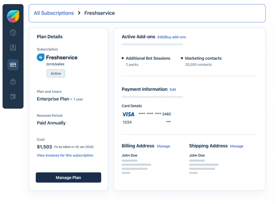Click the VISA card logo
Image resolution: width=278 pixels, height=204 pixels.
(x=128, y=114)
